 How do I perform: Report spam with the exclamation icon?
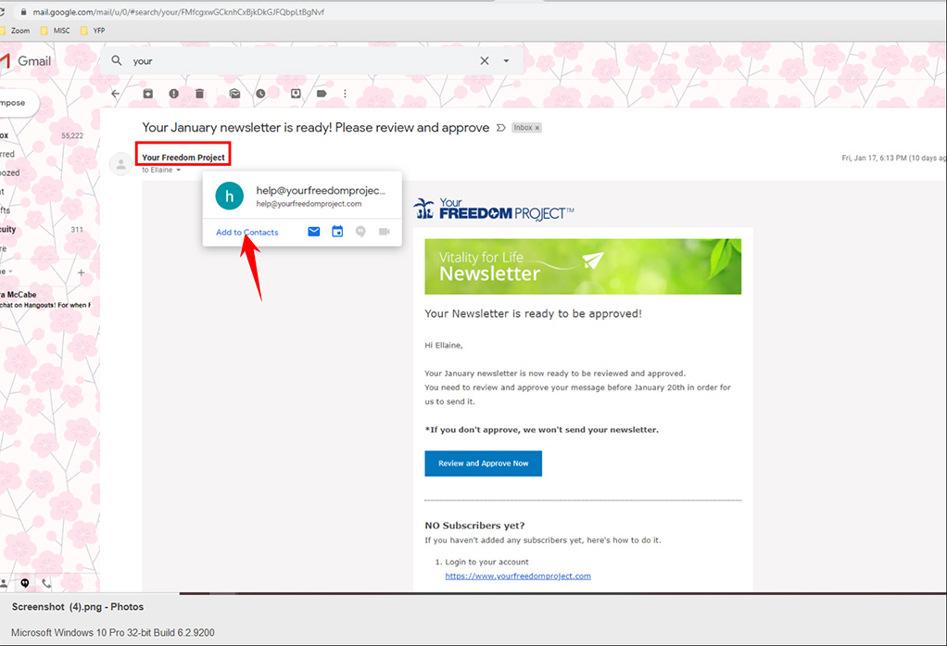[x=173, y=94]
